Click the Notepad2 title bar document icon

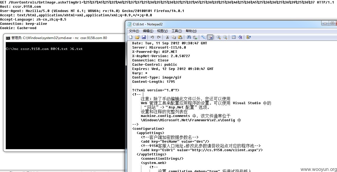point(130,24)
